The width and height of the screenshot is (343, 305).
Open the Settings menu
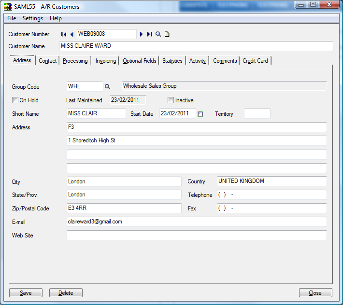[x=33, y=18]
